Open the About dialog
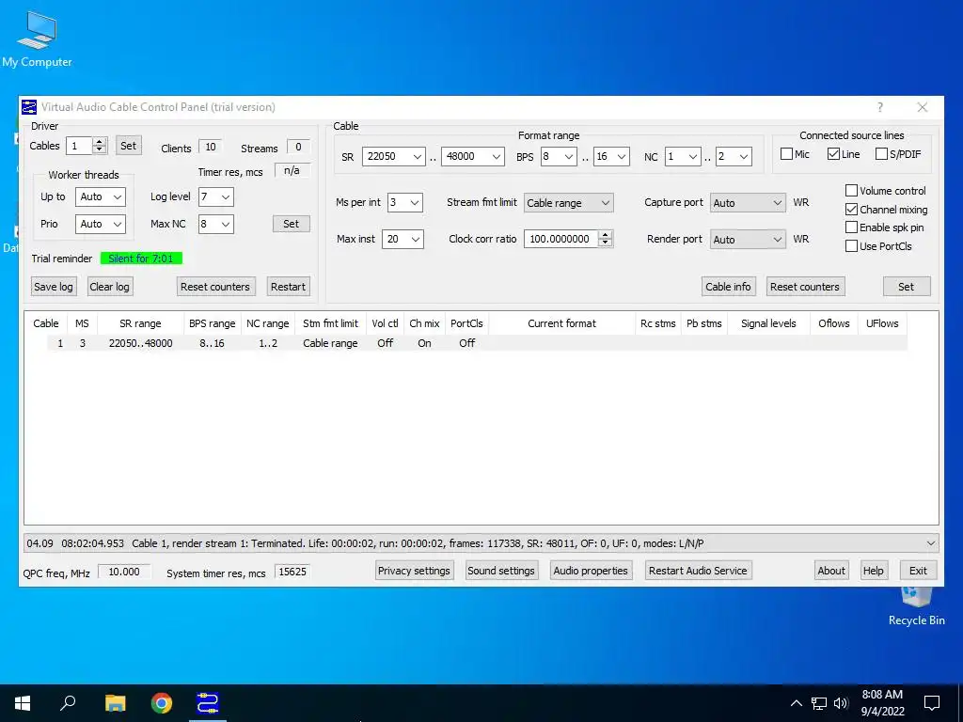 (x=831, y=571)
